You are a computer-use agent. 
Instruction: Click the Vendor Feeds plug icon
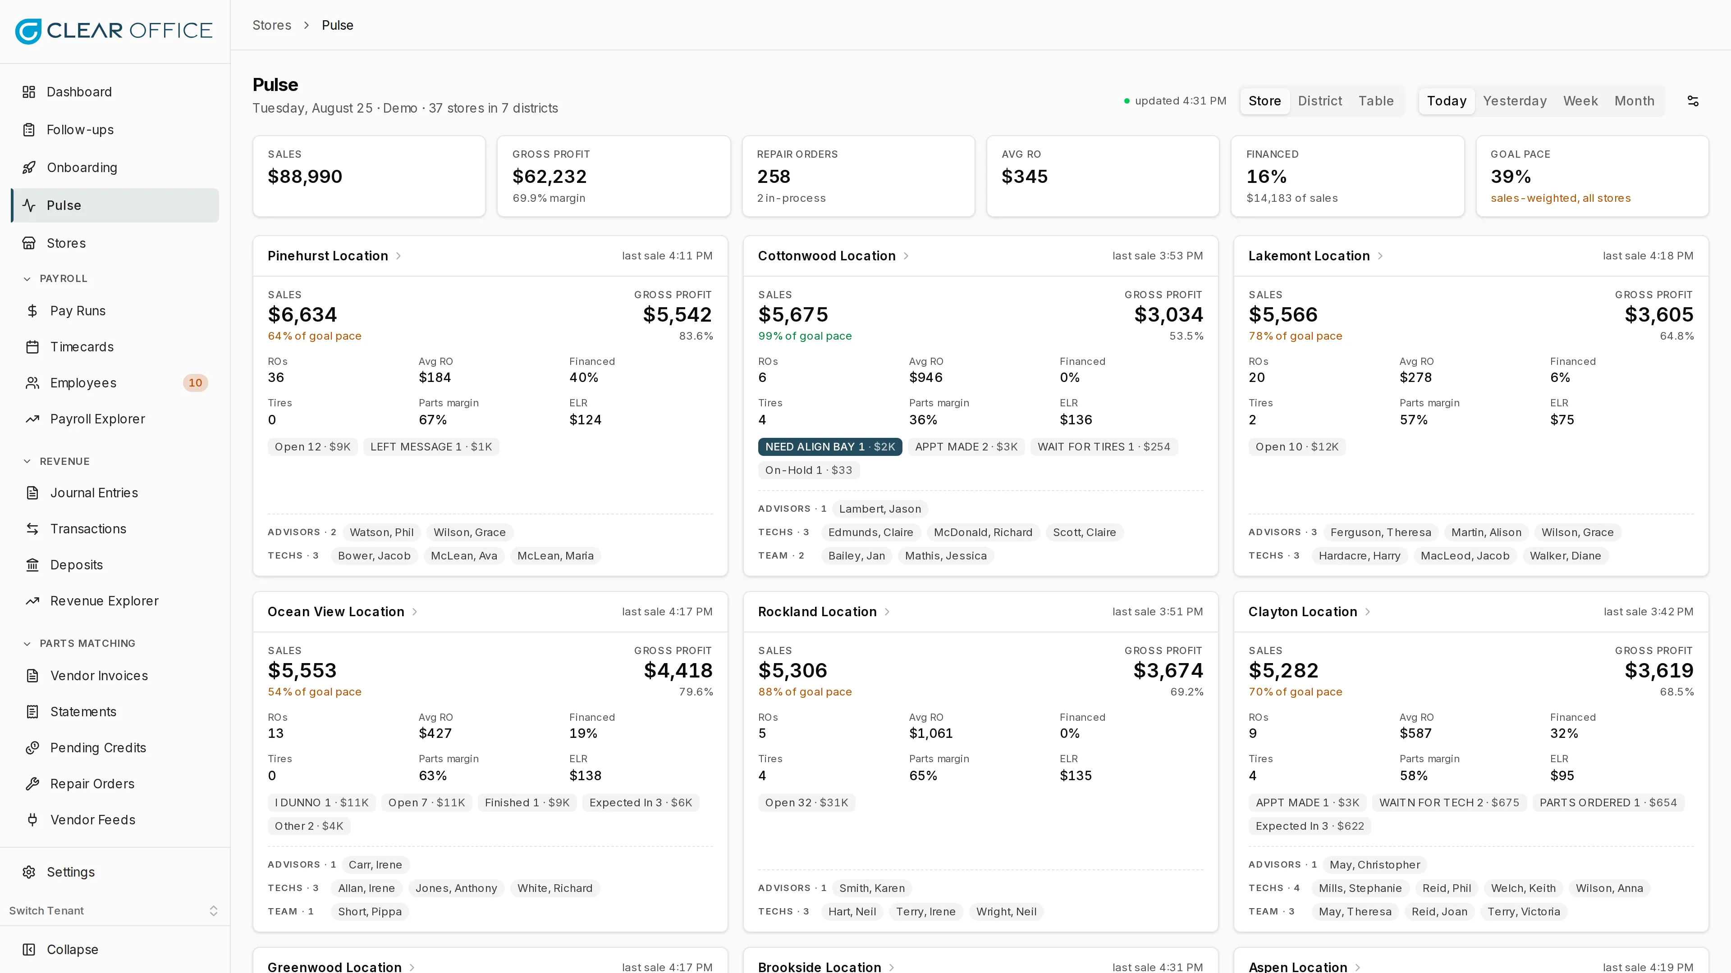32,820
